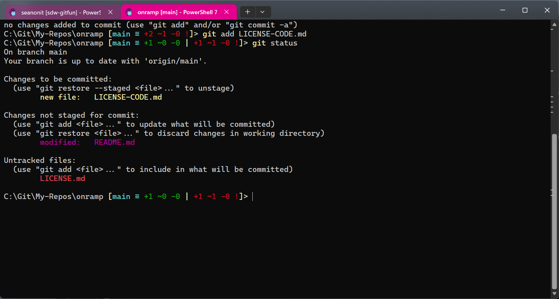Open the new tab profile dropdown chevron

pos(262,12)
